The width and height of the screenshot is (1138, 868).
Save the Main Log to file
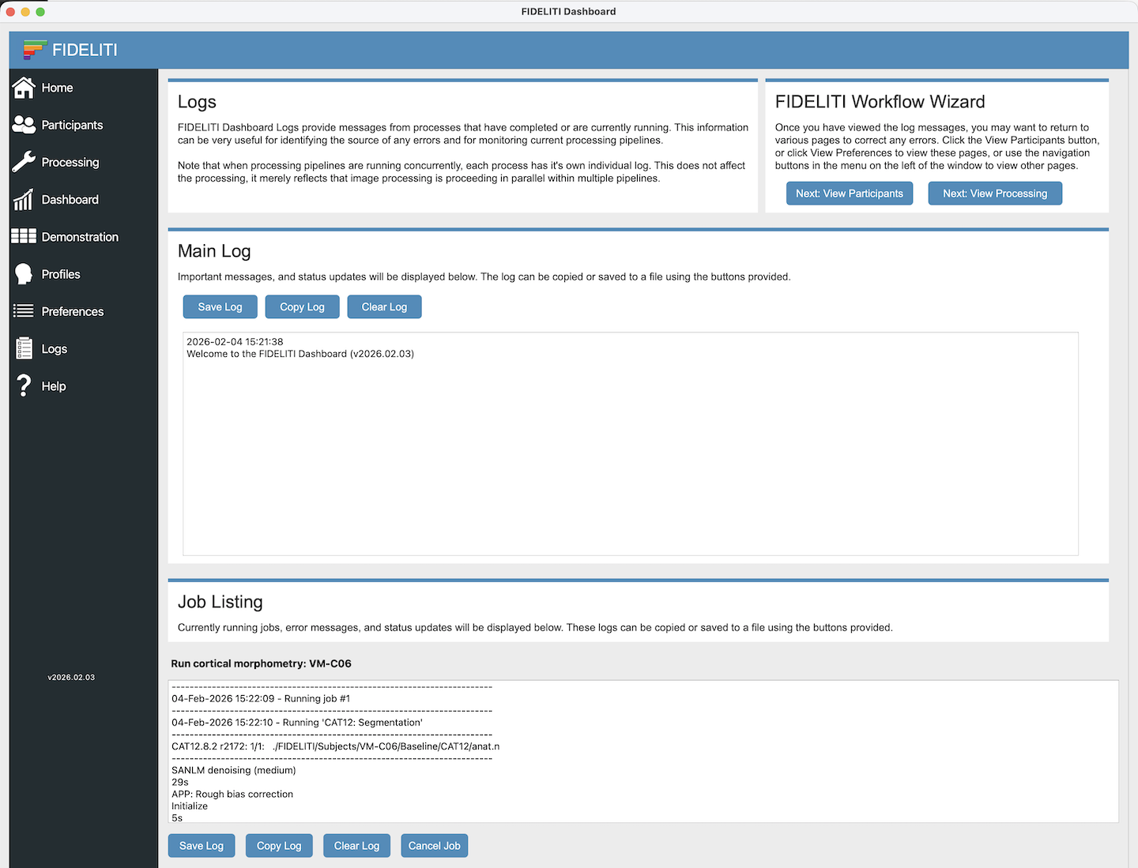[220, 307]
